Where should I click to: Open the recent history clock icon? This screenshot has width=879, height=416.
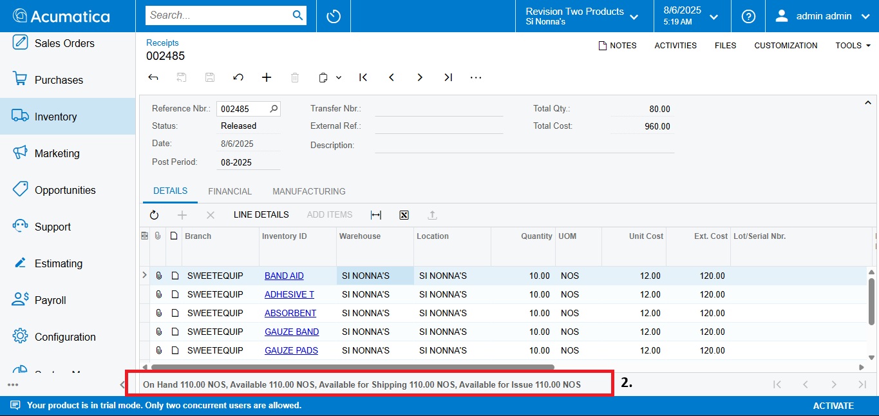click(334, 16)
